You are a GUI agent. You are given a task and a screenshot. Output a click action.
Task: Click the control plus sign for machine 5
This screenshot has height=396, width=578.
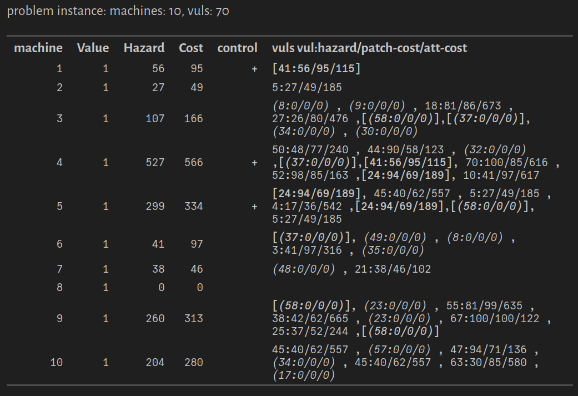click(x=254, y=207)
